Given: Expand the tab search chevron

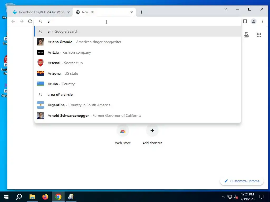Looking at the screenshot, I should tap(225, 9).
